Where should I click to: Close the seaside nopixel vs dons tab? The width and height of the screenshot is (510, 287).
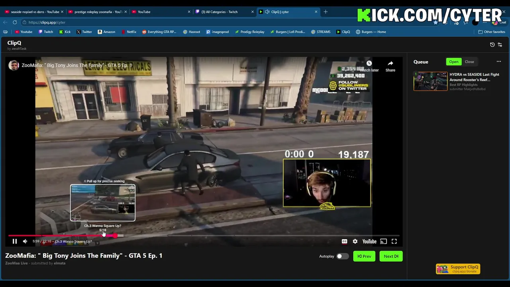pyautogui.click(x=62, y=12)
